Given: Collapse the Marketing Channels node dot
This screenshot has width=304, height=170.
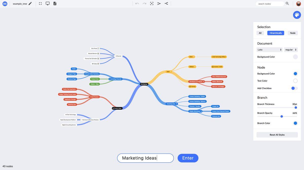Looking at the screenshot, I should point(110,79).
